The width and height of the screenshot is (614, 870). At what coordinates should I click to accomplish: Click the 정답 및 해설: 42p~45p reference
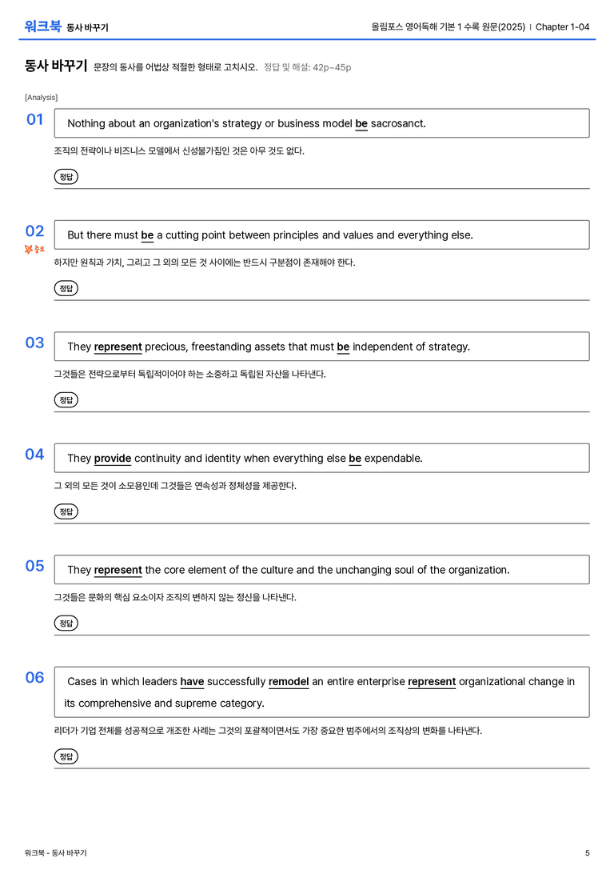click(x=308, y=67)
